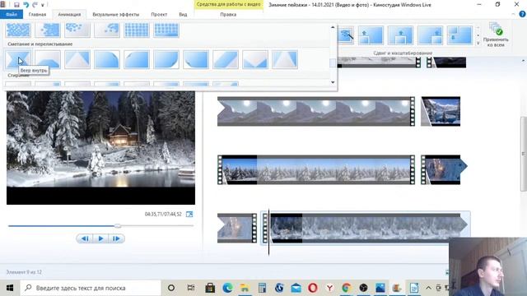Image resolution: width=527 pixels, height=296 pixels.
Task: Click the Windows taskbar search field
Action: coord(91,288)
